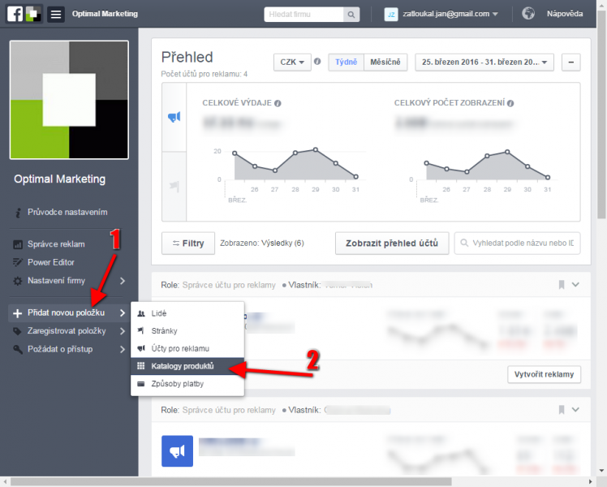The height and width of the screenshot is (487, 607).
Task: Expand Zaregistrovat položky submenu arrow
Action: pos(123,331)
